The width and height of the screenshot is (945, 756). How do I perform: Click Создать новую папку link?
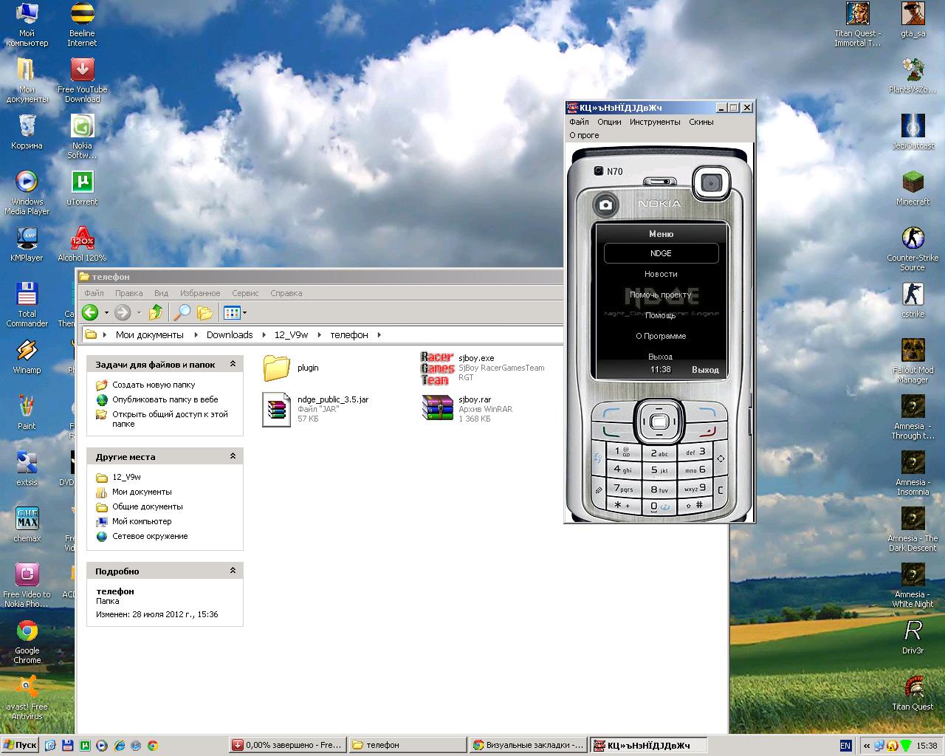click(153, 385)
